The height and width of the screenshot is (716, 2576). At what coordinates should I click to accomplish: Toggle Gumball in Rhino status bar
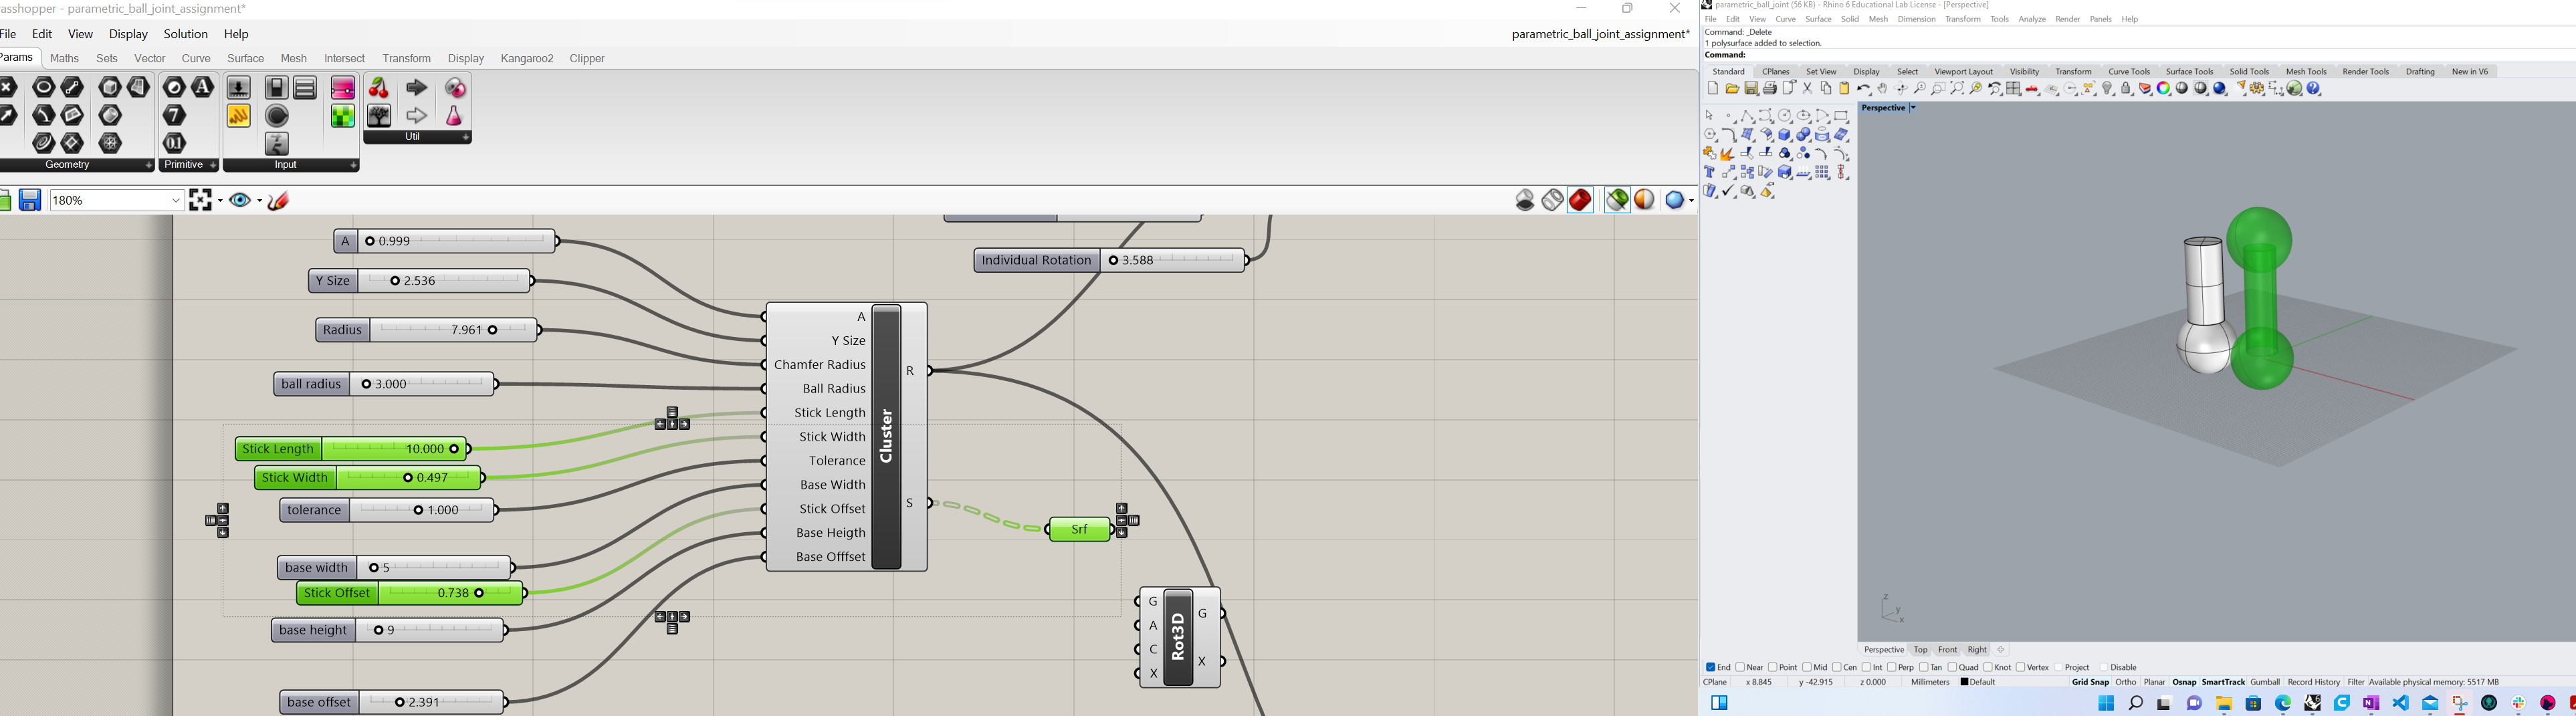coord(2264,682)
